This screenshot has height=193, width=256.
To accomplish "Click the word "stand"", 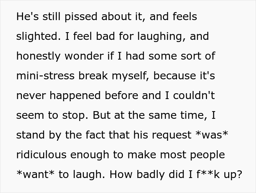I will coord(31,136).
